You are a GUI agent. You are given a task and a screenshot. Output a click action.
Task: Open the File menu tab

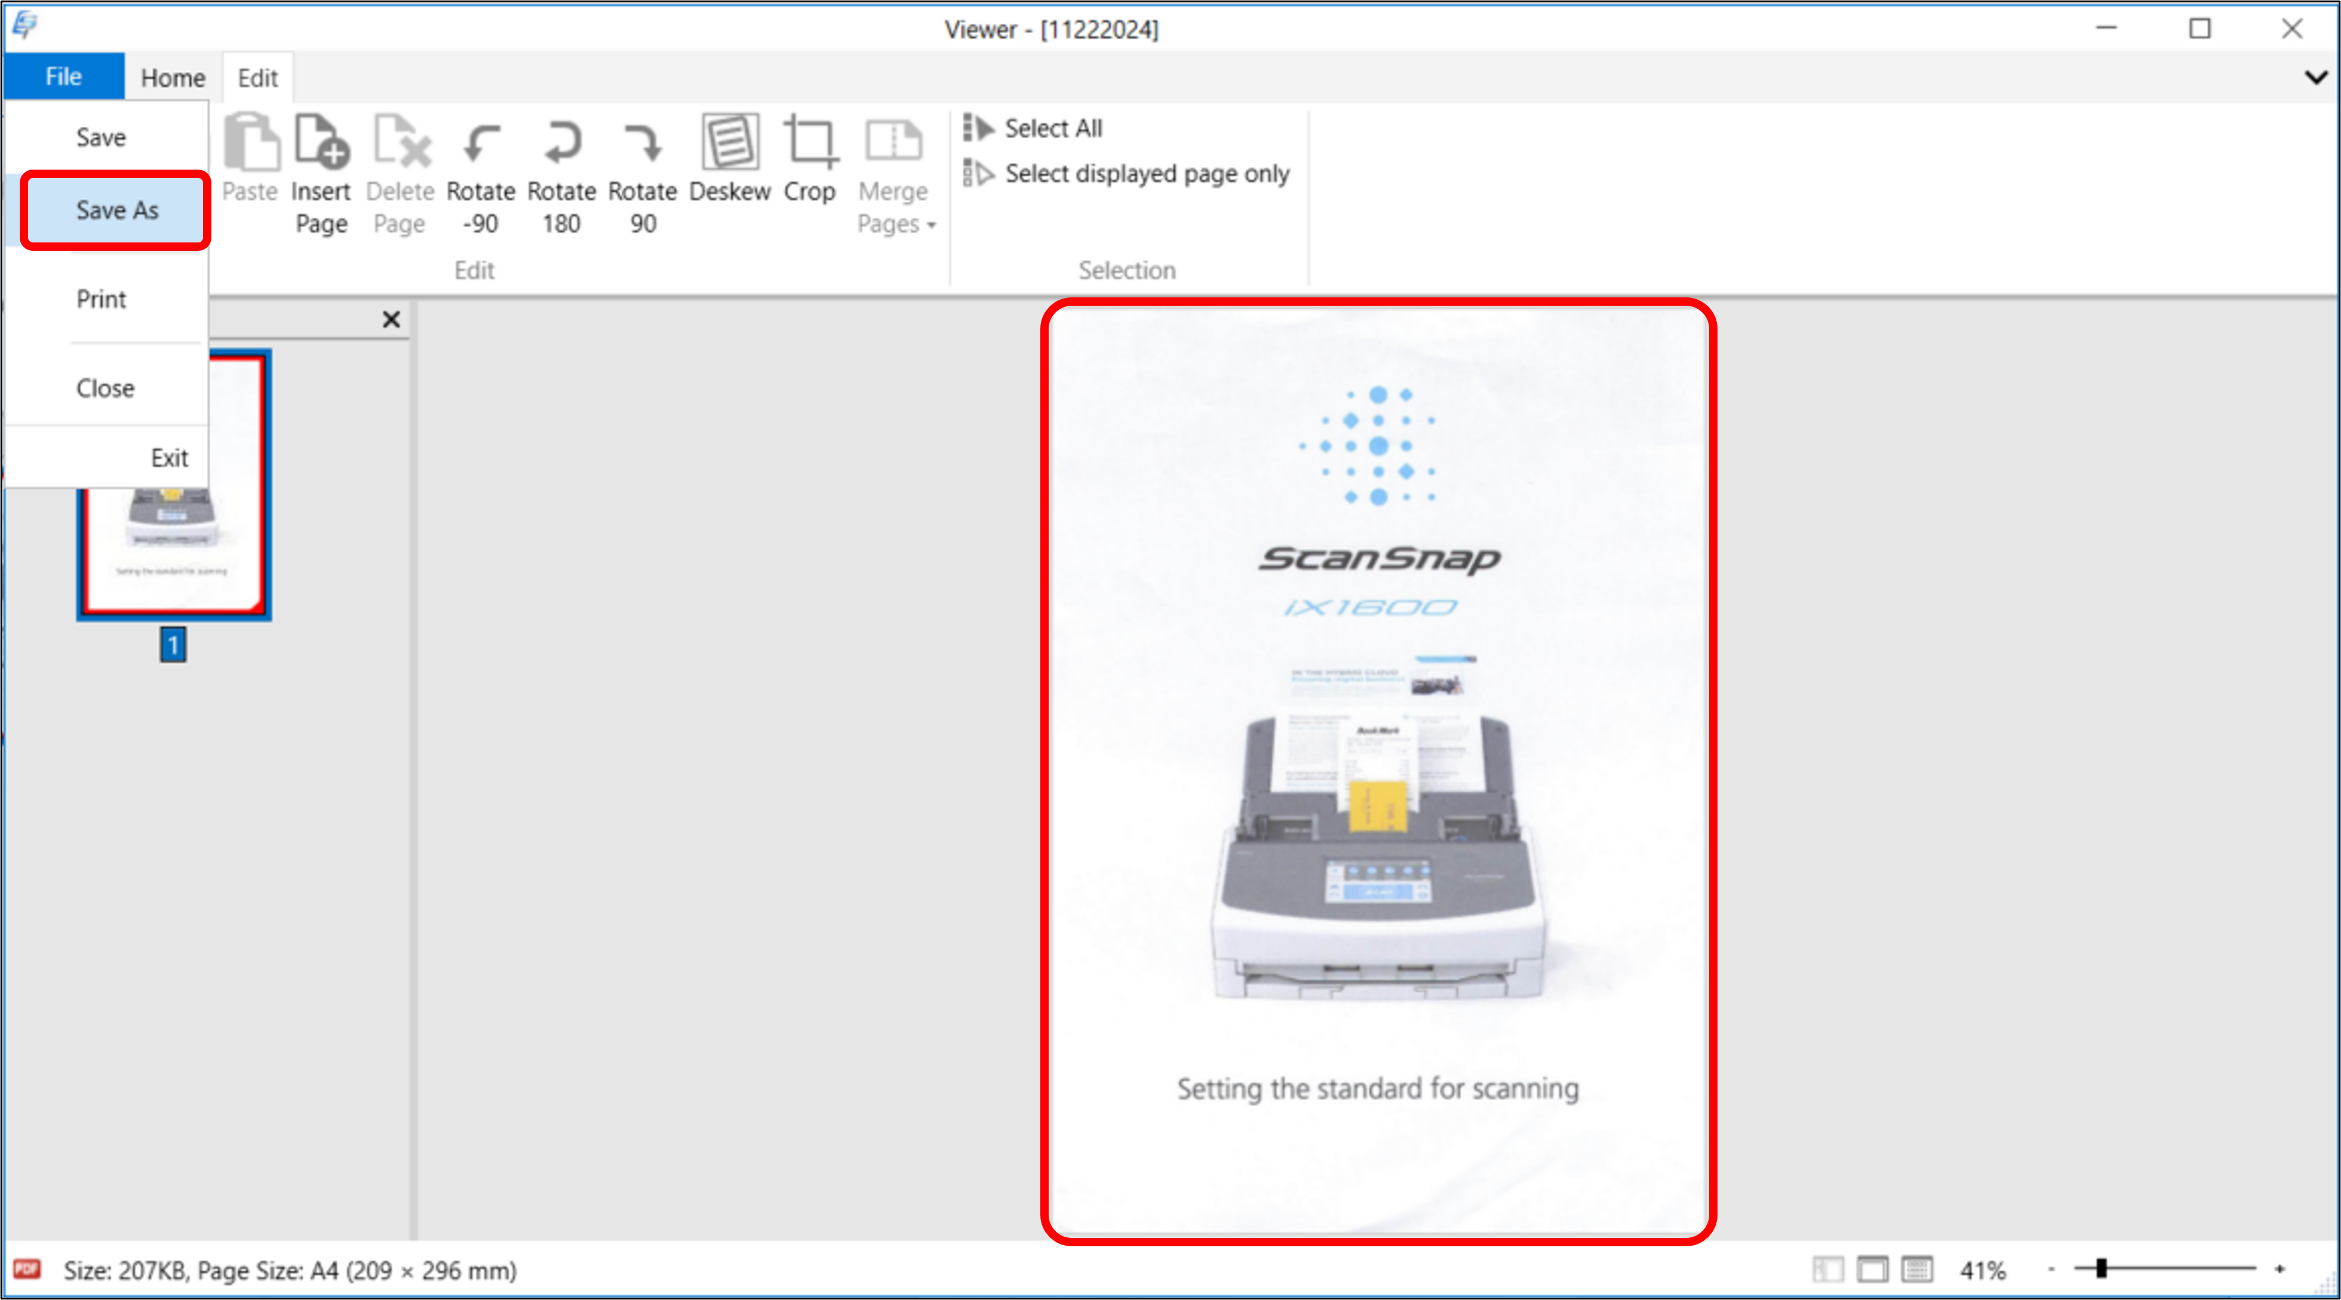click(x=64, y=76)
